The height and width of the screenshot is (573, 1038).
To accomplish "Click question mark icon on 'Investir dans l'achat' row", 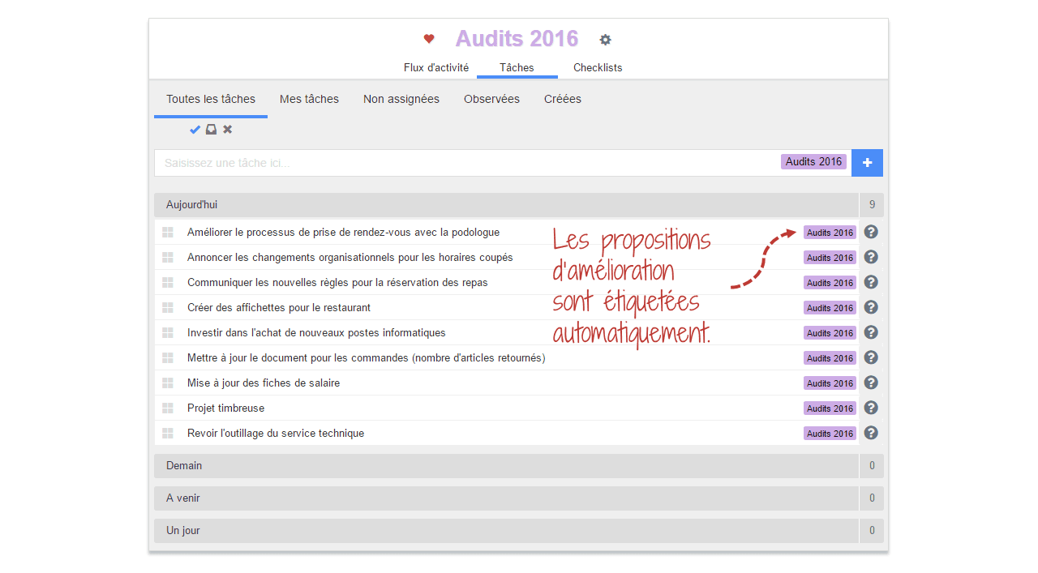I will point(871,332).
